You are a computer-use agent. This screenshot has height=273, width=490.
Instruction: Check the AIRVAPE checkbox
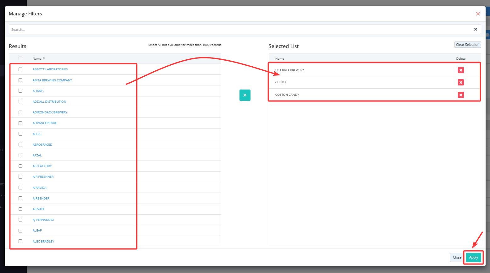[20, 209]
